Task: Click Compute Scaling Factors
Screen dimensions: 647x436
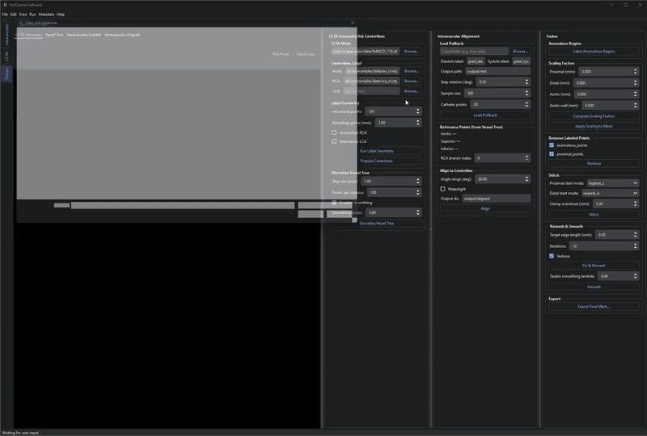Action: (x=594, y=116)
